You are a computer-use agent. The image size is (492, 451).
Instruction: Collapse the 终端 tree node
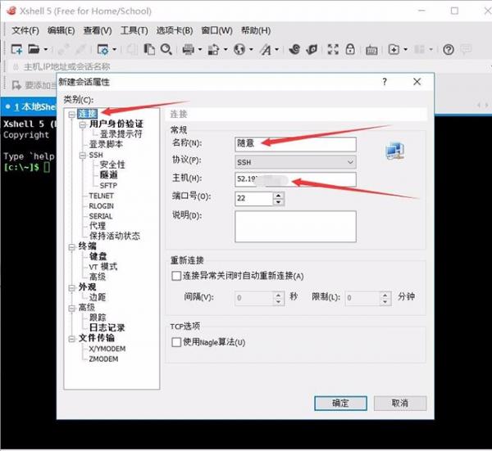click(x=72, y=247)
